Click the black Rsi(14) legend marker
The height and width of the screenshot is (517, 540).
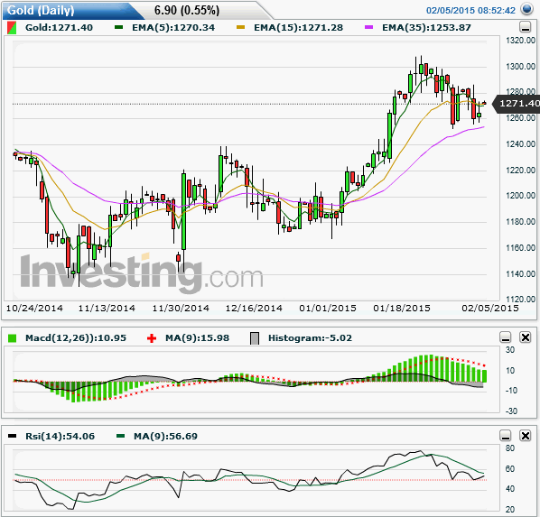(12, 436)
